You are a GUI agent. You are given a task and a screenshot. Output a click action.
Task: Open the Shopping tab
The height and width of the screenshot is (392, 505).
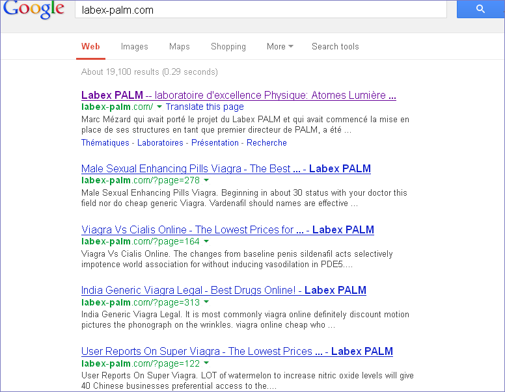pyautogui.click(x=228, y=47)
